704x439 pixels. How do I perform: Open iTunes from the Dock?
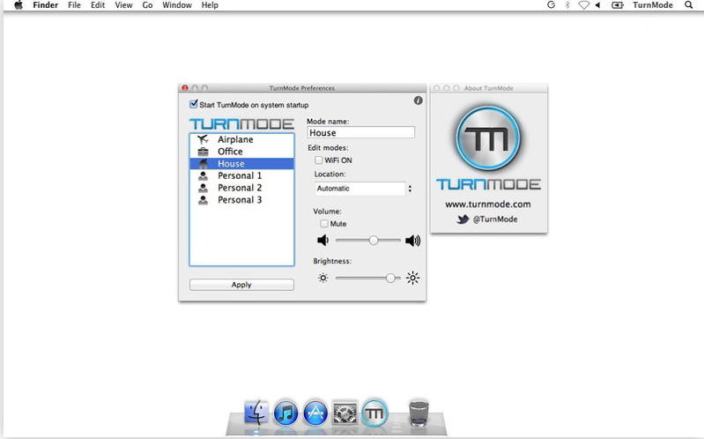(x=286, y=413)
